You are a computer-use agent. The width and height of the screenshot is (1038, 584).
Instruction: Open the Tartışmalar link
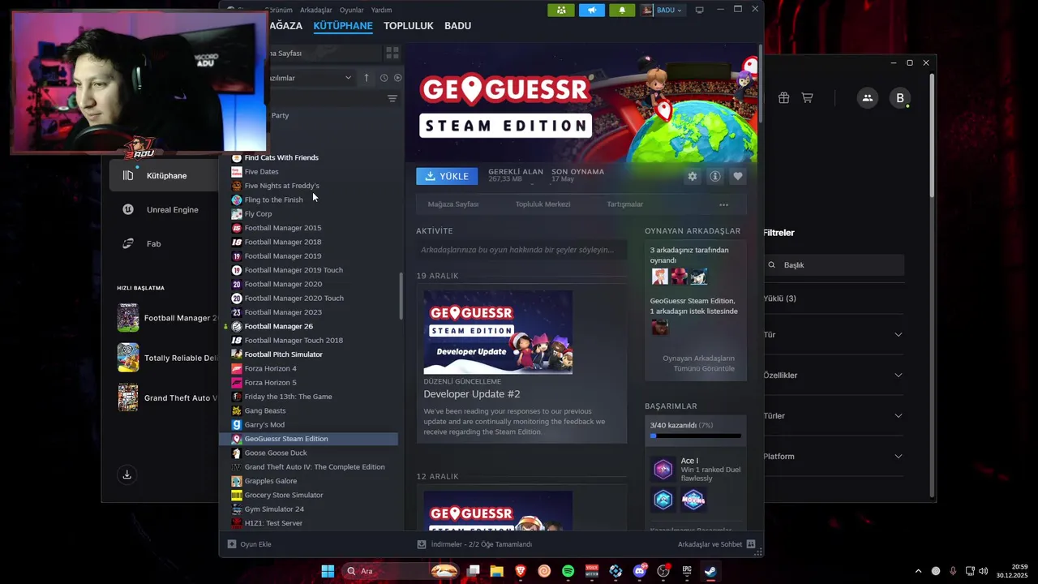pyautogui.click(x=624, y=204)
